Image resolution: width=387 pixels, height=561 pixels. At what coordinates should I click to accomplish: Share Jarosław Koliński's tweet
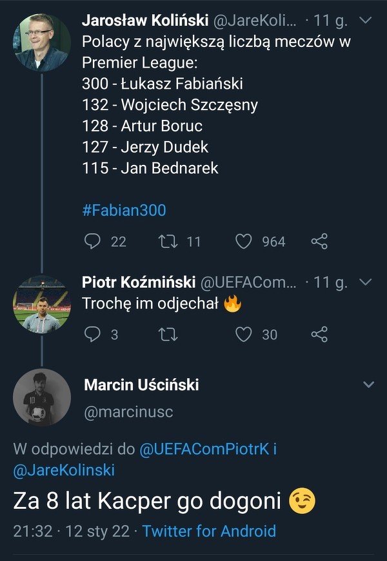point(319,242)
